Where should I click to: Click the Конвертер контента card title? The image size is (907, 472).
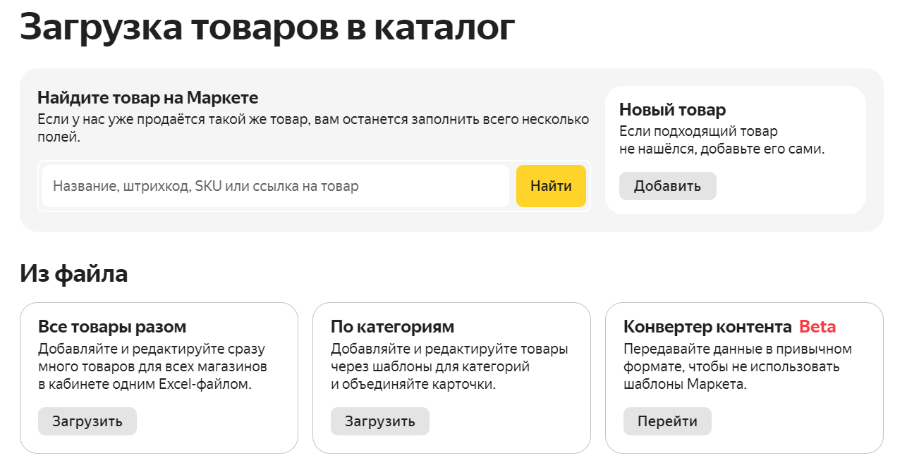[707, 327]
